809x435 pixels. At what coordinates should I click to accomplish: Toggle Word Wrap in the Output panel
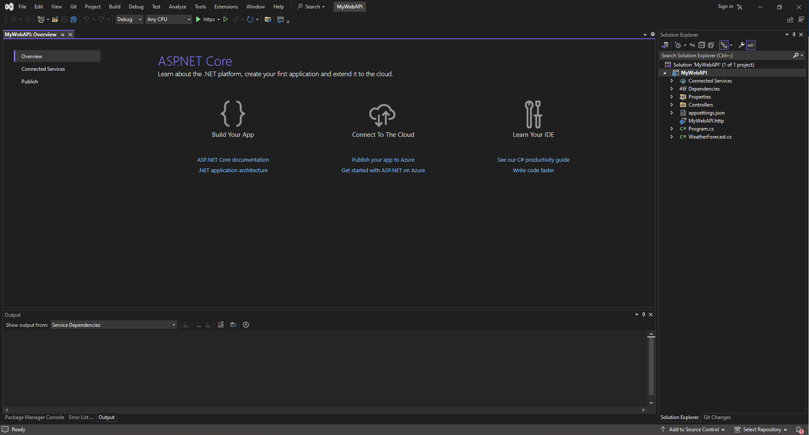(x=233, y=325)
